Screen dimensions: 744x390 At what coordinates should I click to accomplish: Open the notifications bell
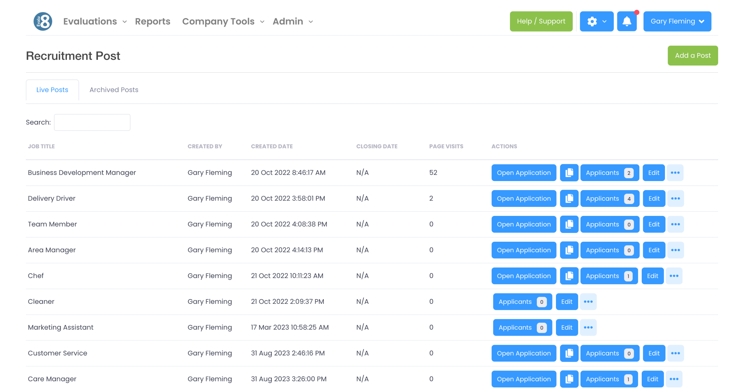coord(627,21)
